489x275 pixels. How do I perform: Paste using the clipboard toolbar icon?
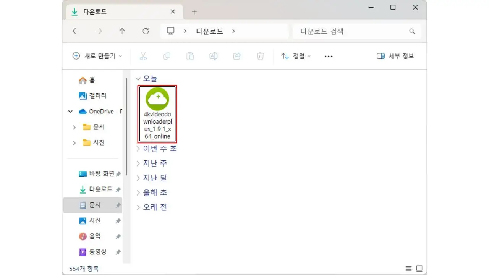click(x=190, y=56)
